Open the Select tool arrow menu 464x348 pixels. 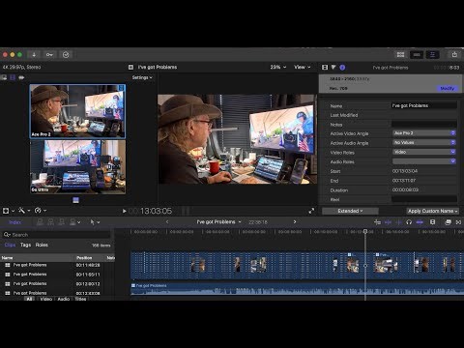tap(95, 222)
